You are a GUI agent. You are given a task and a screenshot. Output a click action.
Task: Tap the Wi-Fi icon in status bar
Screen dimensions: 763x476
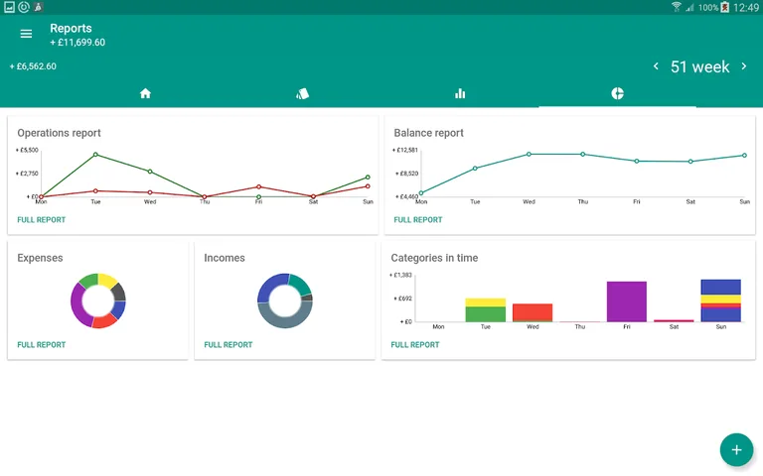coord(677,7)
